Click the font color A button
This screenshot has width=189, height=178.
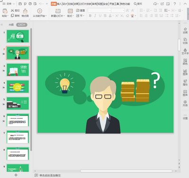(110, 16)
